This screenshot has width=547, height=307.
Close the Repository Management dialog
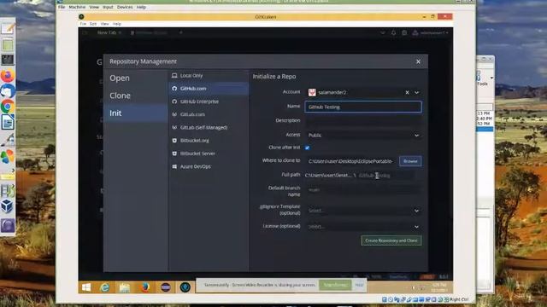418,61
